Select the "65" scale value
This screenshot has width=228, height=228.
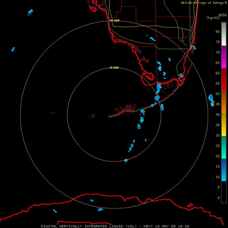(x=218, y=63)
